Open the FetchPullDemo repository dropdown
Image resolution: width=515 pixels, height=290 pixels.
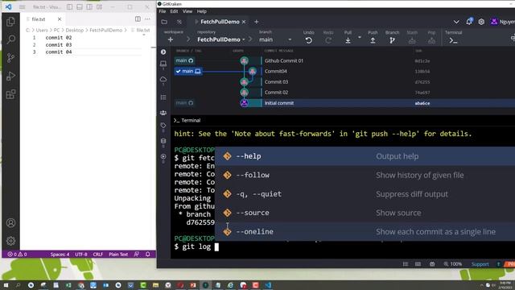pyautogui.click(x=221, y=39)
